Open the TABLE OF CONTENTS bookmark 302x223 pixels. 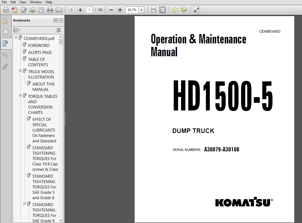(38, 62)
